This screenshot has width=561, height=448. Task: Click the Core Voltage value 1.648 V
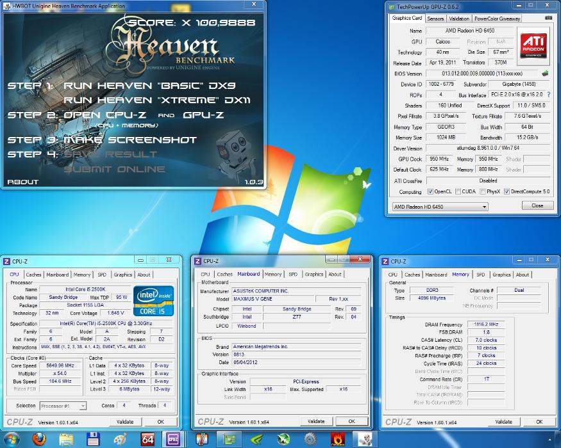pyautogui.click(x=115, y=313)
